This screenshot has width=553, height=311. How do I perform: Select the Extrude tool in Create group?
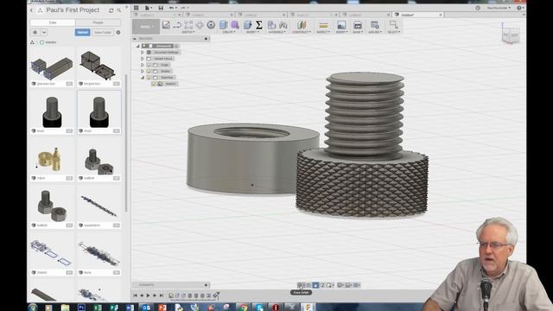coord(224,25)
